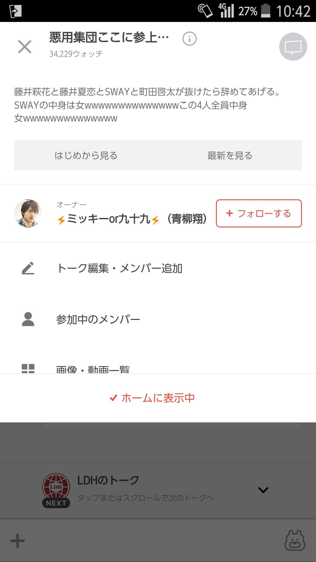Tap the talk title 悪用集団ここに参上

pos(109,37)
